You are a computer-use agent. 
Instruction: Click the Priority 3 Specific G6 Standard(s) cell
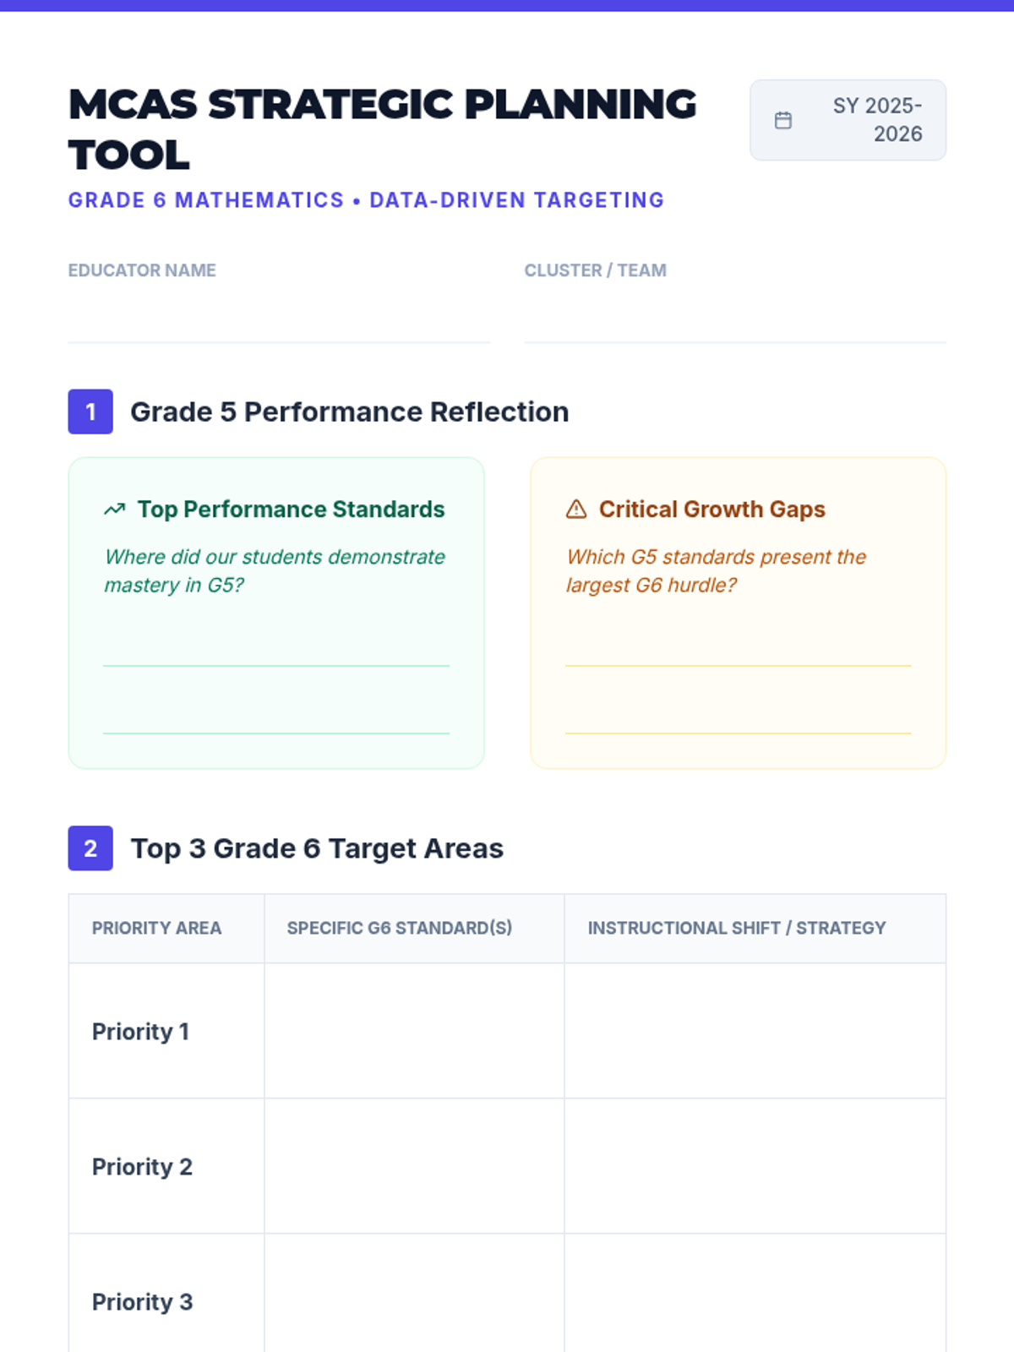pos(414,1297)
